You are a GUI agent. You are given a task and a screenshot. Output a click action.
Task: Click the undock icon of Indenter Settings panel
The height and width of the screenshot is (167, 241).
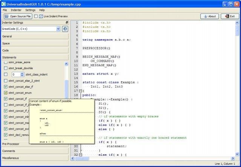[67, 23]
